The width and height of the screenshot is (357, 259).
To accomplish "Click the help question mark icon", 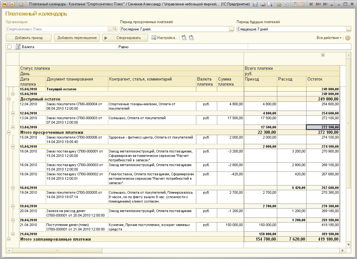I will pyautogui.click(x=348, y=38).
